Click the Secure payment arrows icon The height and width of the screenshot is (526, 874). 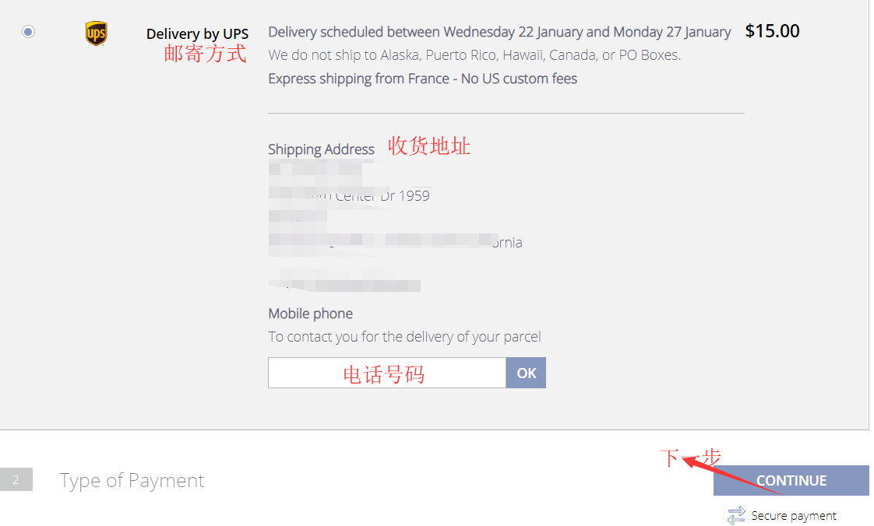tap(736, 515)
